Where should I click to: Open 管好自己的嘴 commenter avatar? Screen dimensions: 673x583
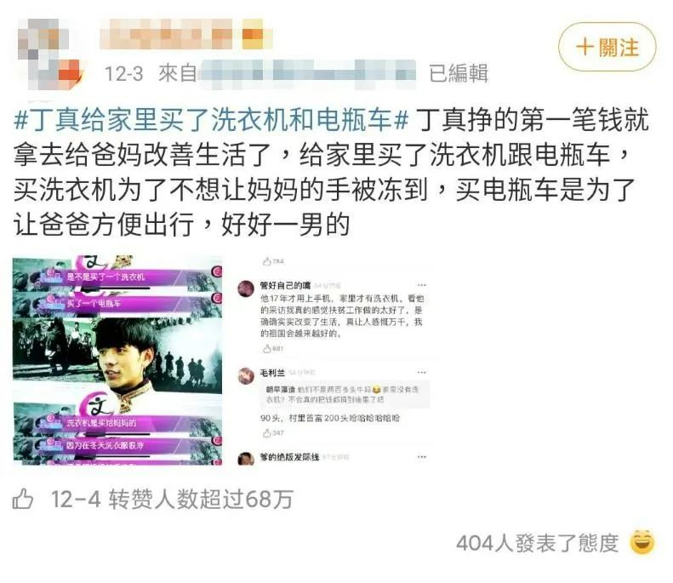247,288
